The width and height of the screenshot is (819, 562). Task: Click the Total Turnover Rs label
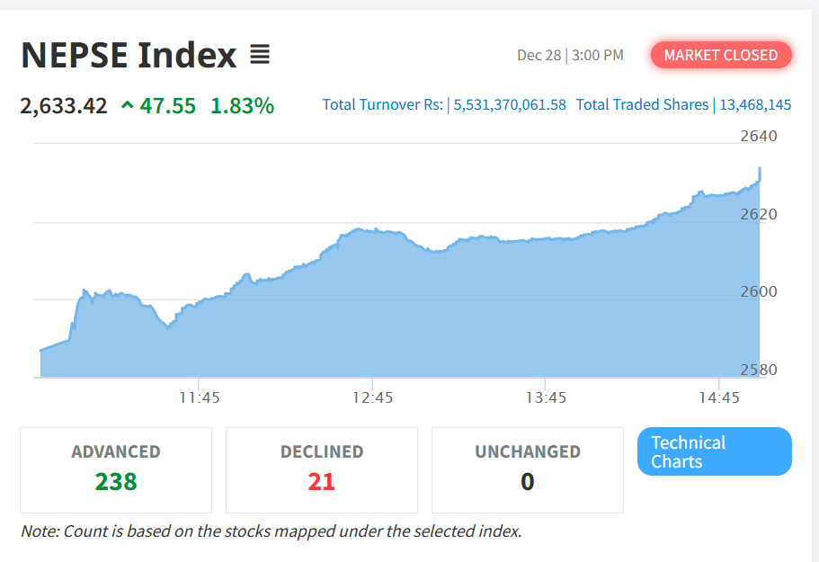point(383,105)
